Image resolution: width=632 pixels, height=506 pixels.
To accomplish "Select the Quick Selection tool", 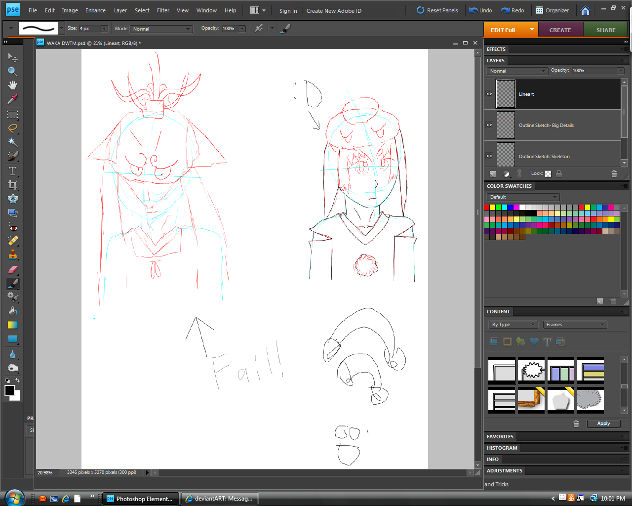I will point(13,156).
